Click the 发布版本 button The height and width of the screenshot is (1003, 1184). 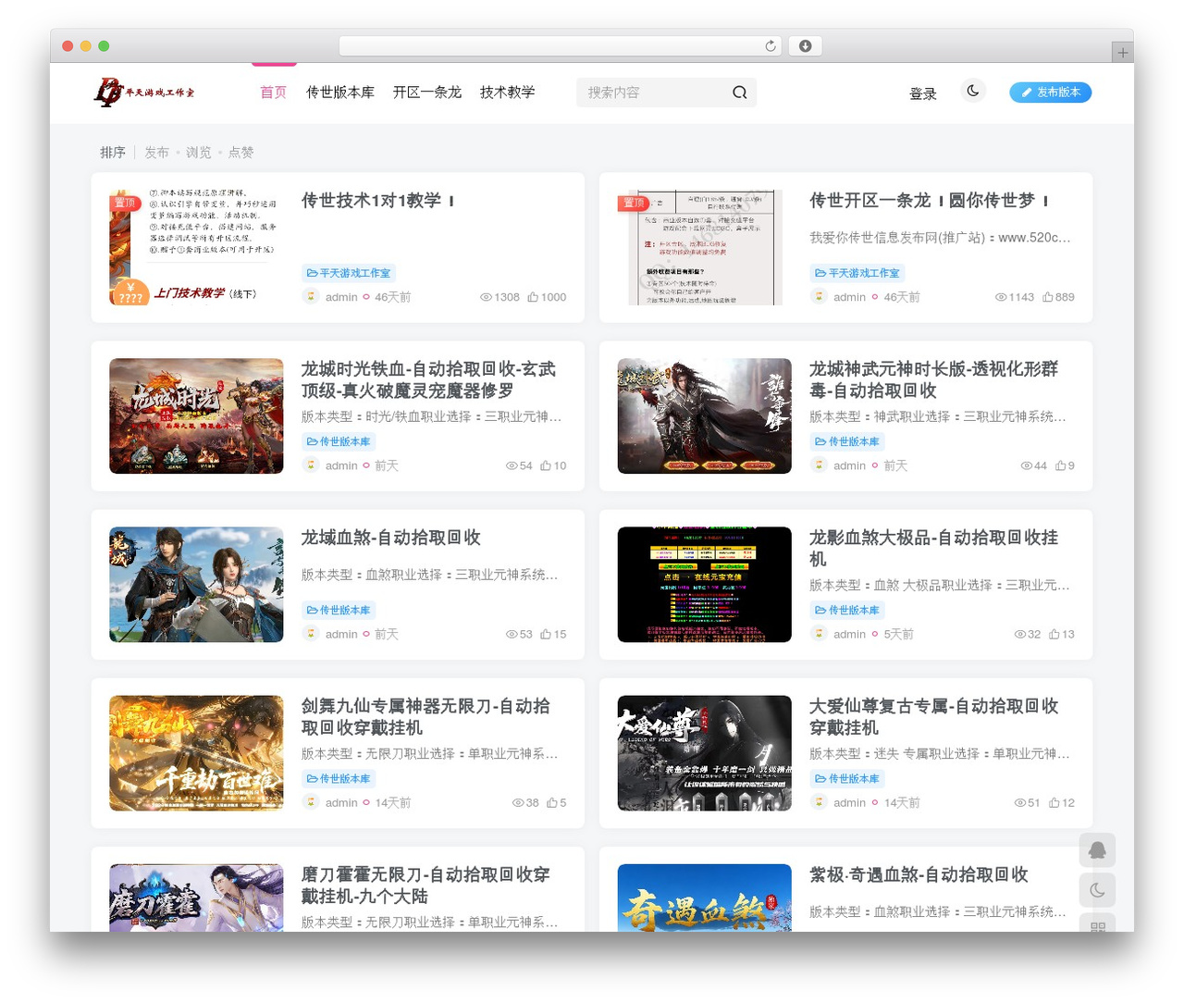pyautogui.click(x=1050, y=93)
